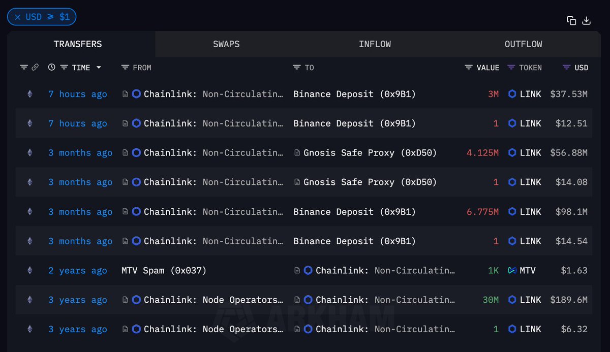The height and width of the screenshot is (352, 610).
Task: Click the contract icon in the $37.53M row
Action: point(125,94)
